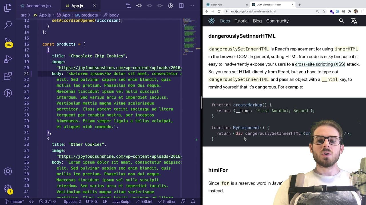The width and height of the screenshot is (366, 205).
Task: Open the React docs search magnifier
Action: tap(341, 21)
